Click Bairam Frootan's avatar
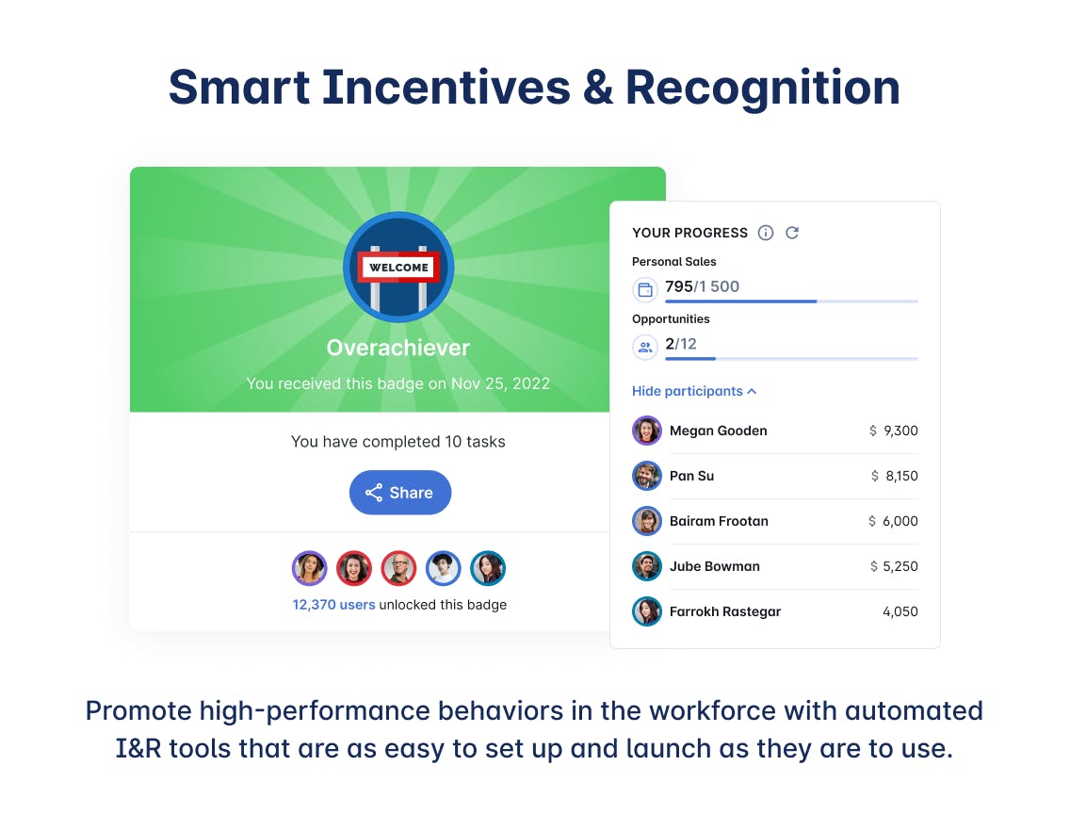Viewport: 1070px width, 814px height. [647, 521]
